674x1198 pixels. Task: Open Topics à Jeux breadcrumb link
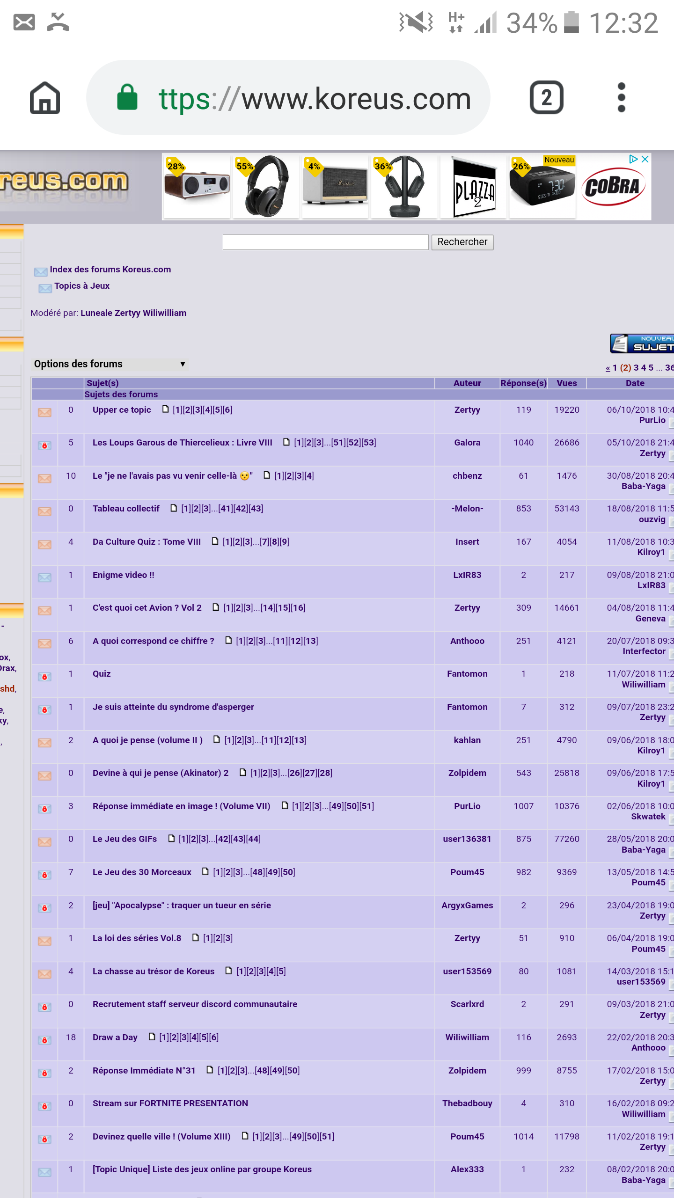[x=82, y=286]
